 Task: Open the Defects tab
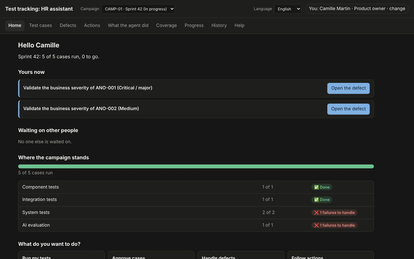(68, 25)
